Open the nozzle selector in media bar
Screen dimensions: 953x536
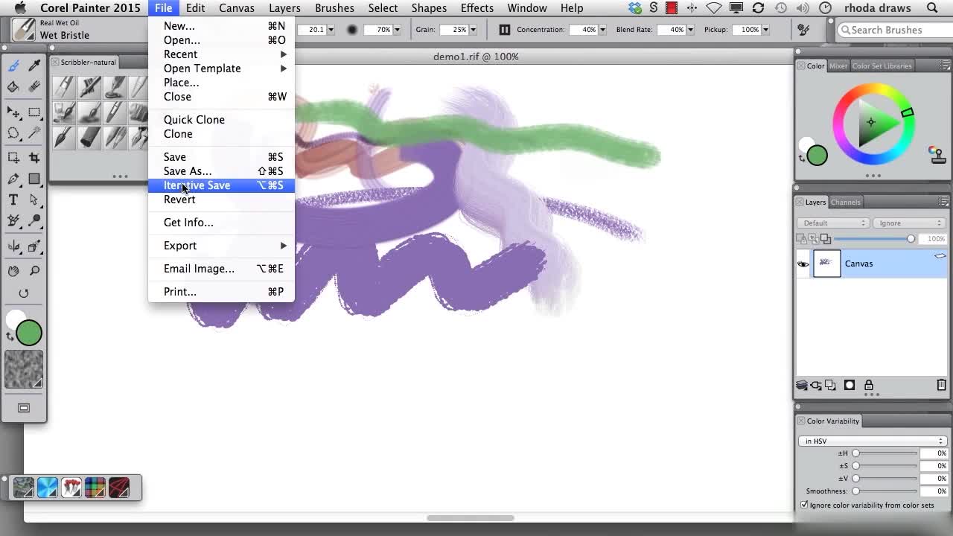pyautogui.click(x=71, y=488)
